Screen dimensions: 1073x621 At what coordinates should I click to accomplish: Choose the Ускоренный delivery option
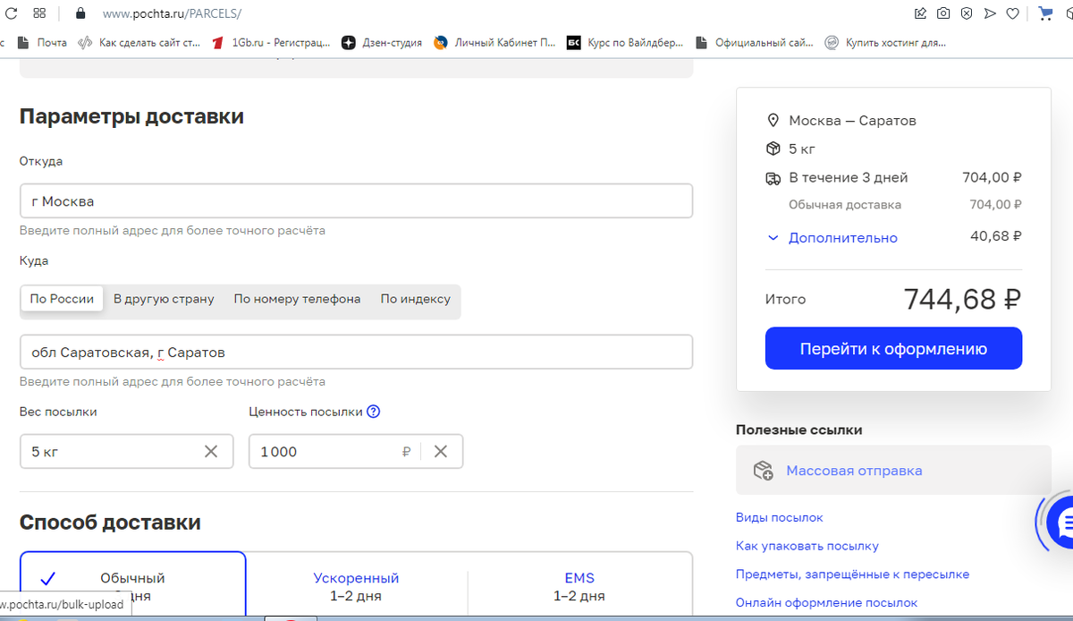point(356,584)
